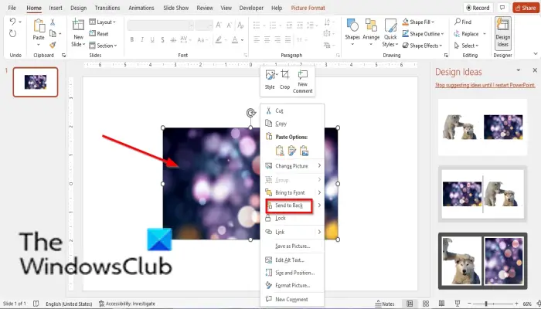
Task: Select the third design idea with dark border
Action: tap(483, 261)
